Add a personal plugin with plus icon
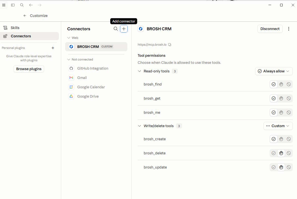Image resolution: width=297 pixels, height=199 pixels. (53, 48)
